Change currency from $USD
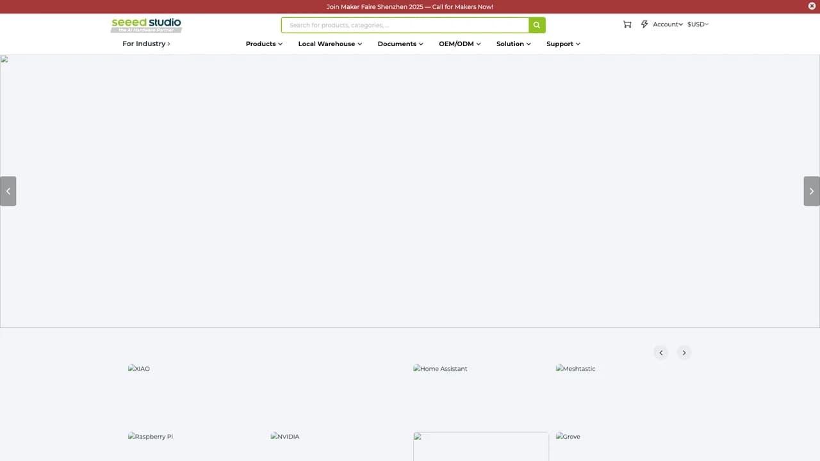Screen dimensions: 820x461 pyautogui.click(x=698, y=24)
